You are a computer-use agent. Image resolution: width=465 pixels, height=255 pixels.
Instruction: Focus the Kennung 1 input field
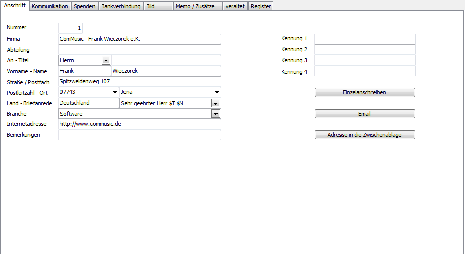pyautogui.click(x=364, y=39)
